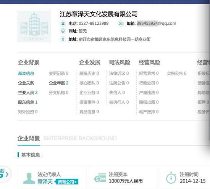Click the registered capital money icon
This screenshot has height=189, width=210.
(x=100, y=178)
